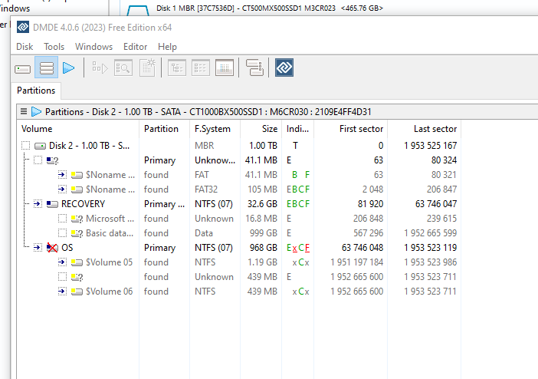
Task: Click the blue play arrow toolbar button
Action: (69, 68)
